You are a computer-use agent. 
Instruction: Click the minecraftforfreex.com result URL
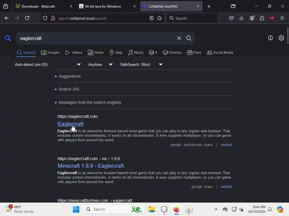coord(95,201)
